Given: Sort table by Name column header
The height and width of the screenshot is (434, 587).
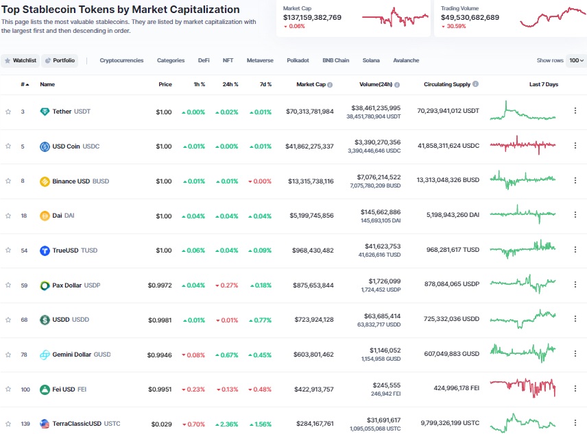Looking at the screenshot, I should point(47,84).
